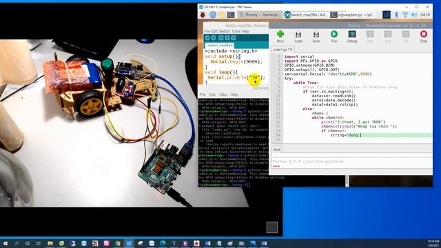Stop execution with the red Stop icon
Viewport: 441px width, 248px height.
click(424, 37)
